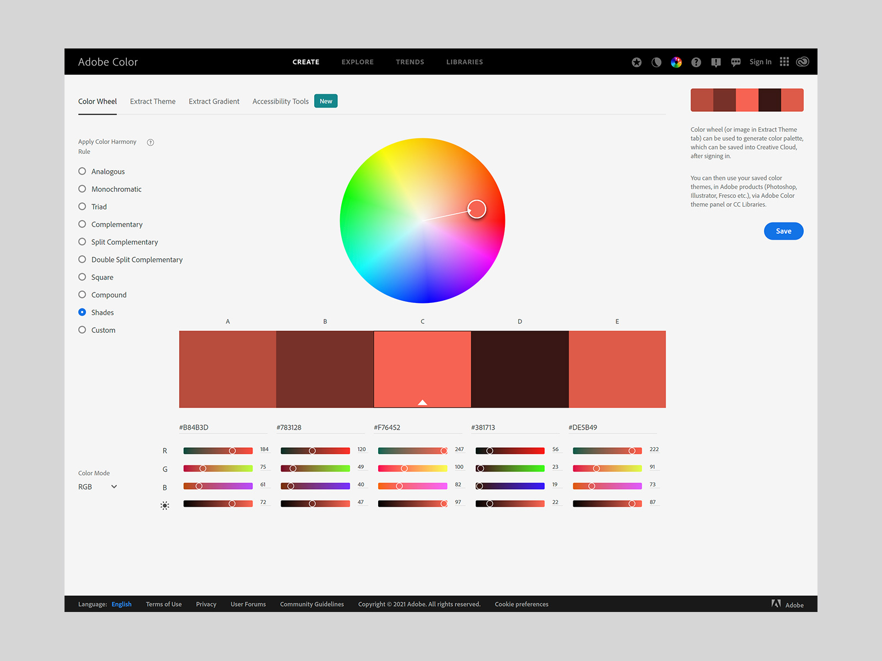Image resolution: width=882 pixels, height=661 pixels.
Task: Click the hex input field showing #B84B3D
Action: click(x=223, y=427)
